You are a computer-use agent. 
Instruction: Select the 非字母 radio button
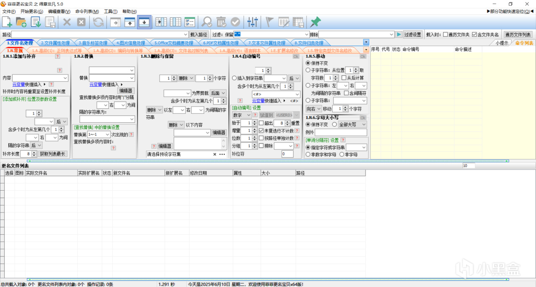point(342,154)
